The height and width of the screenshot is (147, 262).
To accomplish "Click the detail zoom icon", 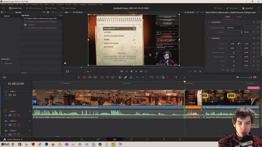I will coord(157,77).
